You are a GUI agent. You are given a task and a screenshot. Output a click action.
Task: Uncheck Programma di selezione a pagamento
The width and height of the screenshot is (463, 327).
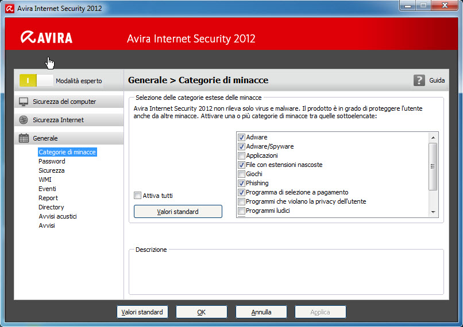241,193
